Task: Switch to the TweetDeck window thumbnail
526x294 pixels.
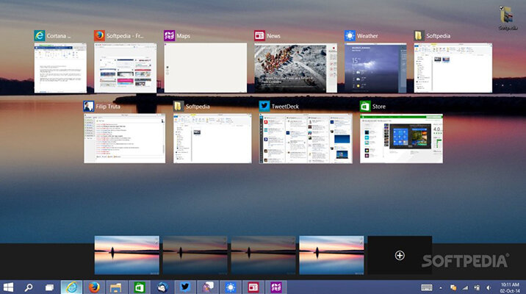Action: point(306,138)
